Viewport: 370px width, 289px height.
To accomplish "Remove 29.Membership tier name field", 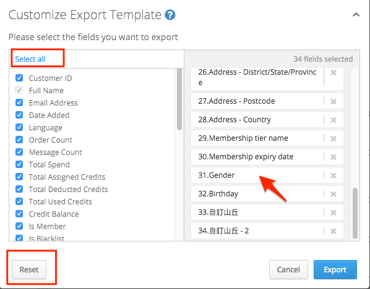I will [x=333, y=138].
